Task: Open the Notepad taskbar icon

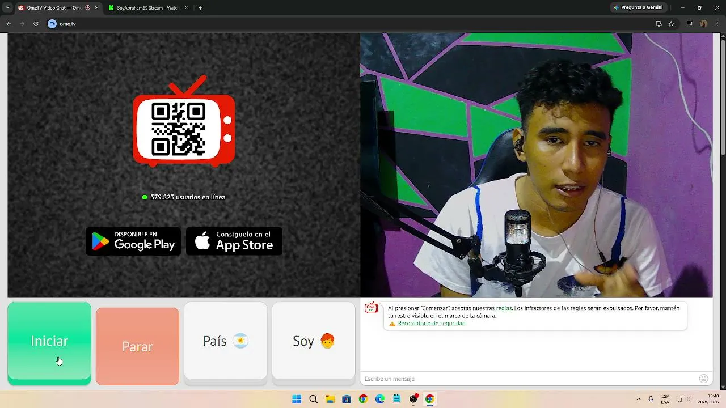Action: click(396, 399)
